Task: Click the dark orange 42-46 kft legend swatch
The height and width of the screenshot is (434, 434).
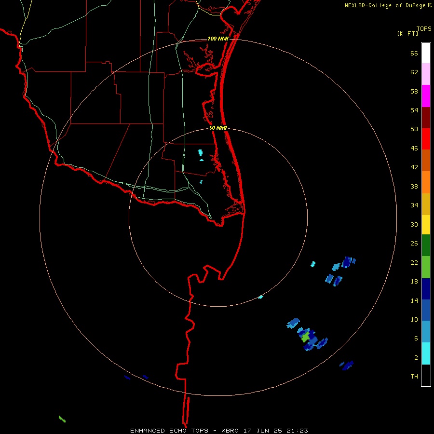Action: [426, 160]
